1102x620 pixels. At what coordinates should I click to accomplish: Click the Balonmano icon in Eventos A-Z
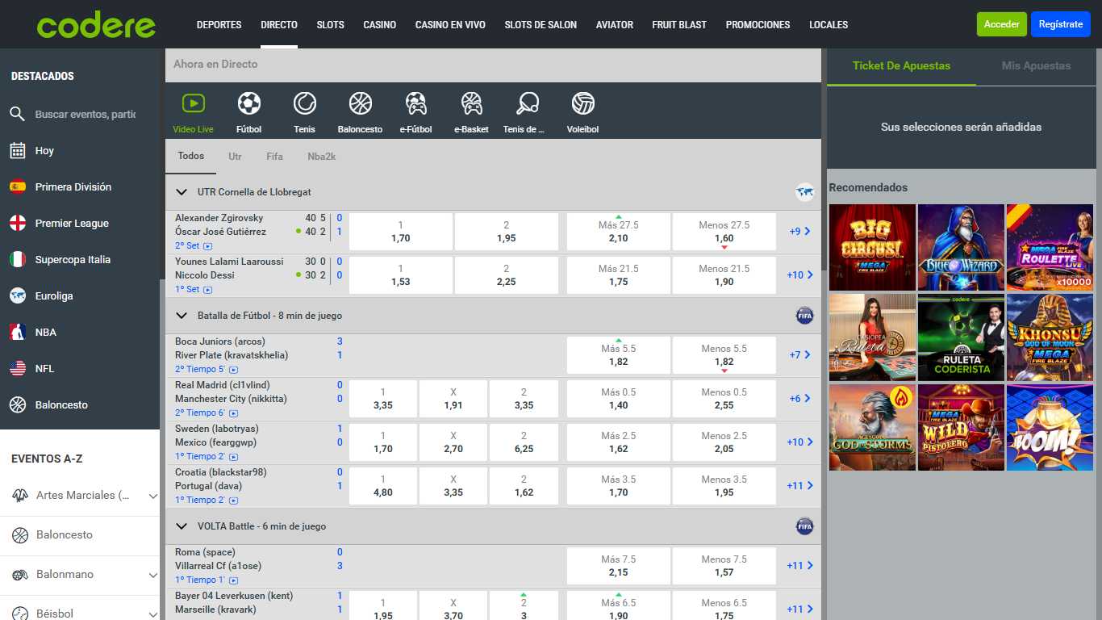pos(20,575)
